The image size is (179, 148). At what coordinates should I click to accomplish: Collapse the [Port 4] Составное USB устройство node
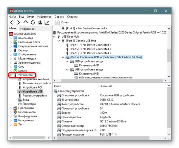(63, 57)
